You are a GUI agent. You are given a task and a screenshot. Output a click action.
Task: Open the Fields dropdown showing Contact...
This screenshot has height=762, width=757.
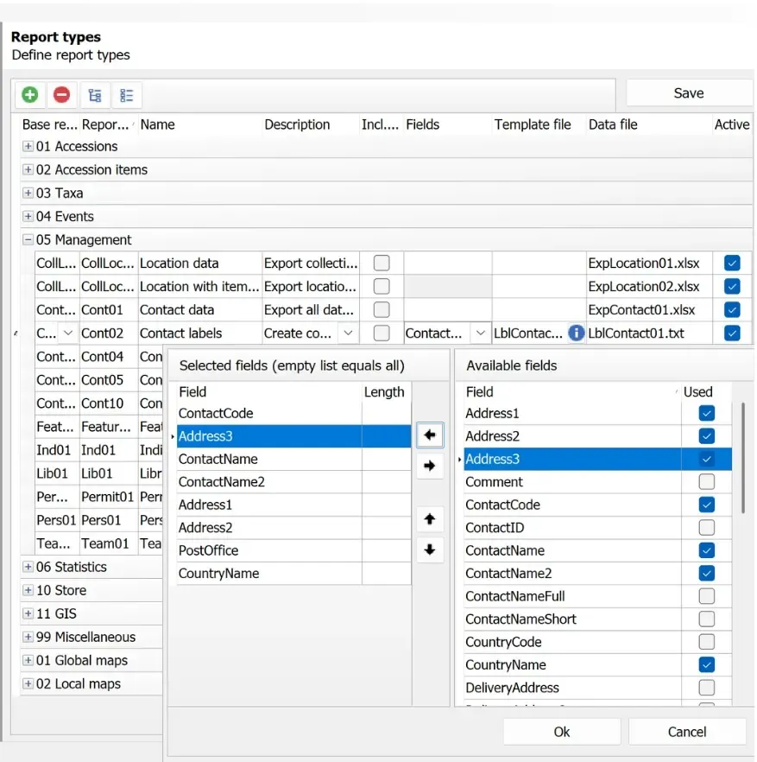click(x=480, y=333)
